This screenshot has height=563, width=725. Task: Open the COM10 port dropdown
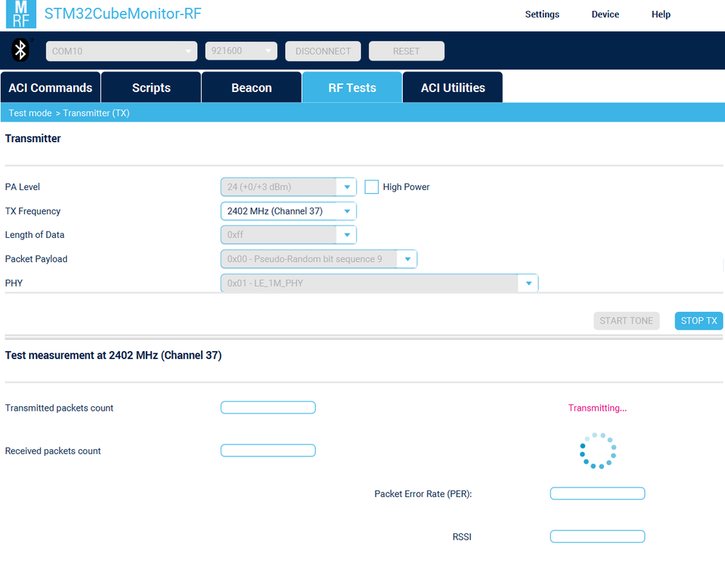tap(122, 51)
